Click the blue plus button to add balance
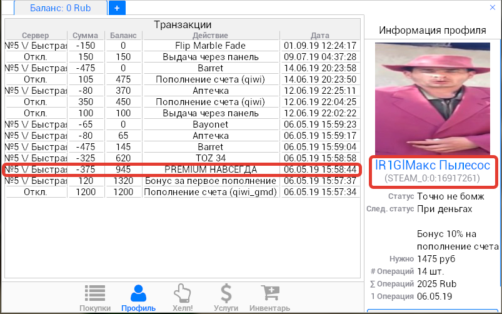 click(x=117, y=8)
